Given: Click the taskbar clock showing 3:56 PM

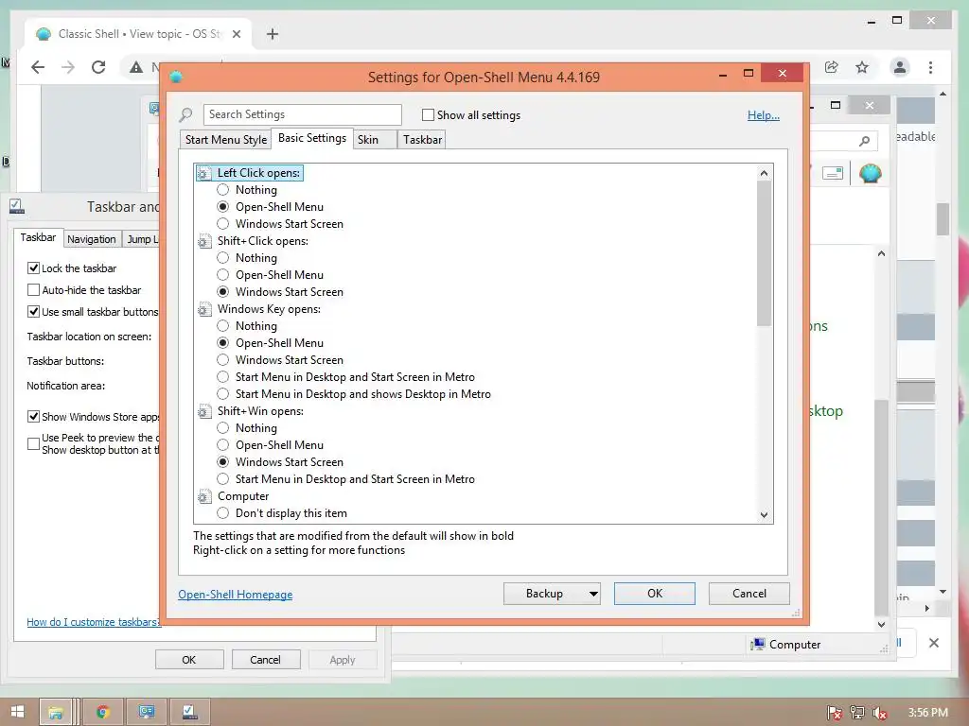Looking at the screenshot, I should pyautogui.click(x=927, y=713).
